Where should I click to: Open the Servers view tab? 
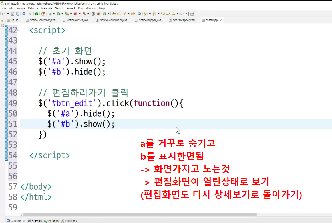(35, 221)
